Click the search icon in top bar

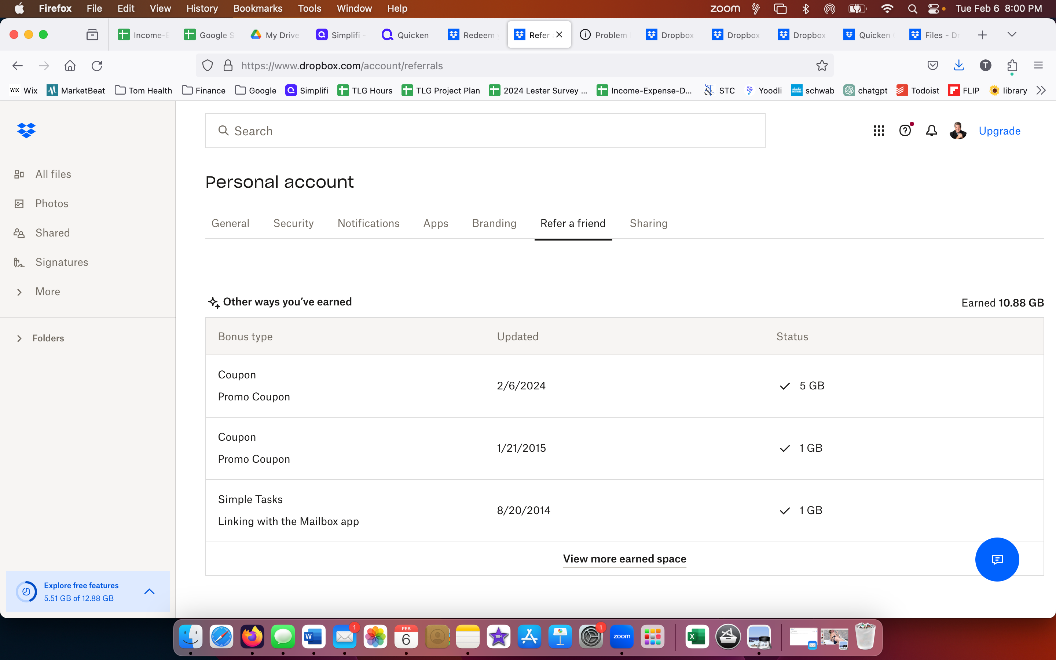click(912, 8)
